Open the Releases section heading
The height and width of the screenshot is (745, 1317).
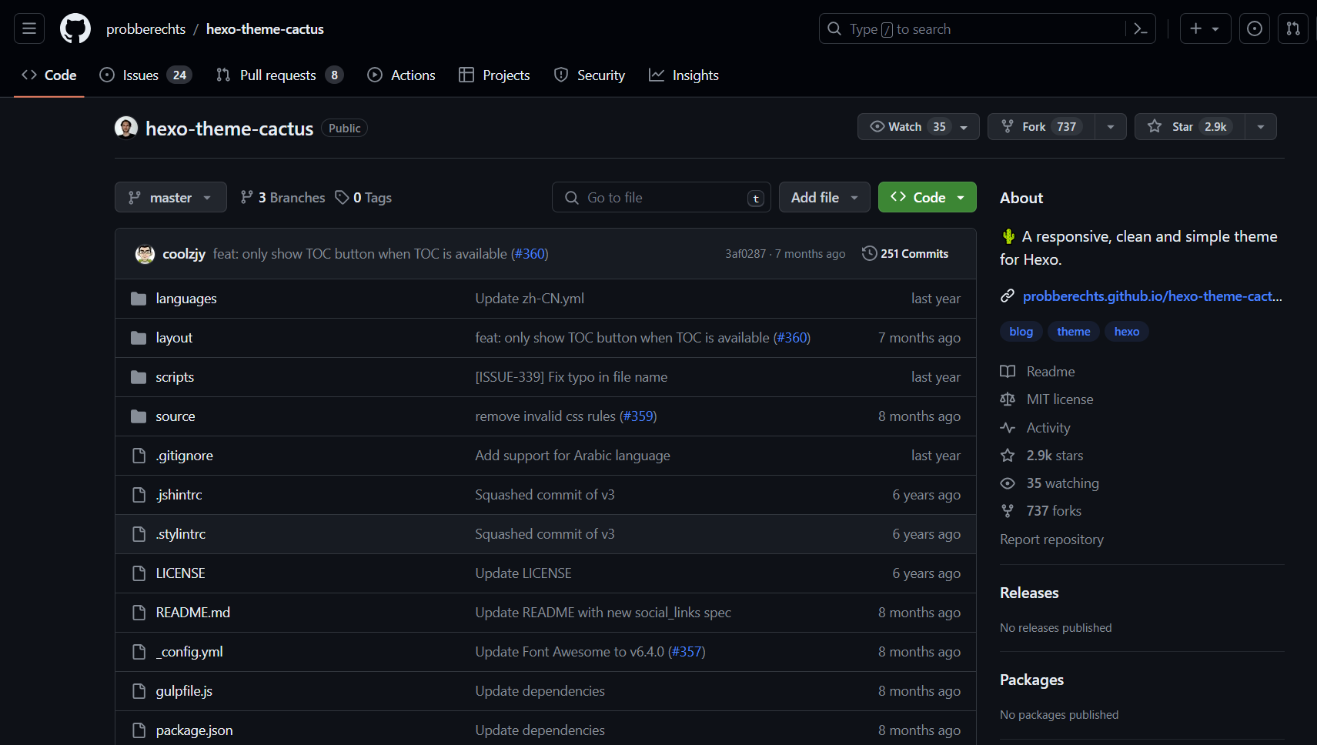coord(1029,593)
